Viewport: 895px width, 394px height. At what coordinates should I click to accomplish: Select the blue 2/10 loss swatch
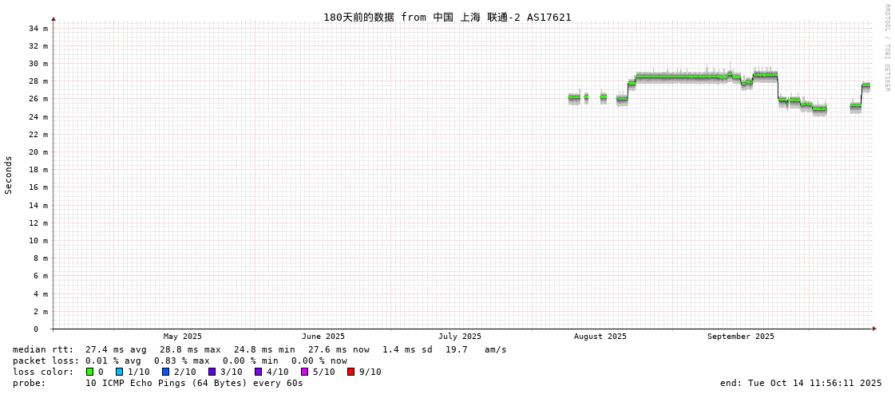click(166, 372)
